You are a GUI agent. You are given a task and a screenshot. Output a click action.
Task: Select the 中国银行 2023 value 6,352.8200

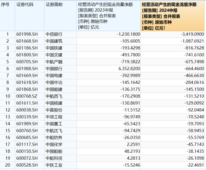tap(129, 69)
